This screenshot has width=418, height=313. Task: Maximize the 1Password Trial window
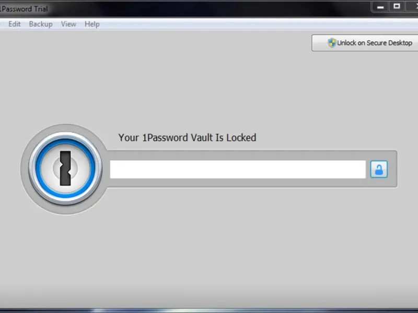click(x=397, y=6)
